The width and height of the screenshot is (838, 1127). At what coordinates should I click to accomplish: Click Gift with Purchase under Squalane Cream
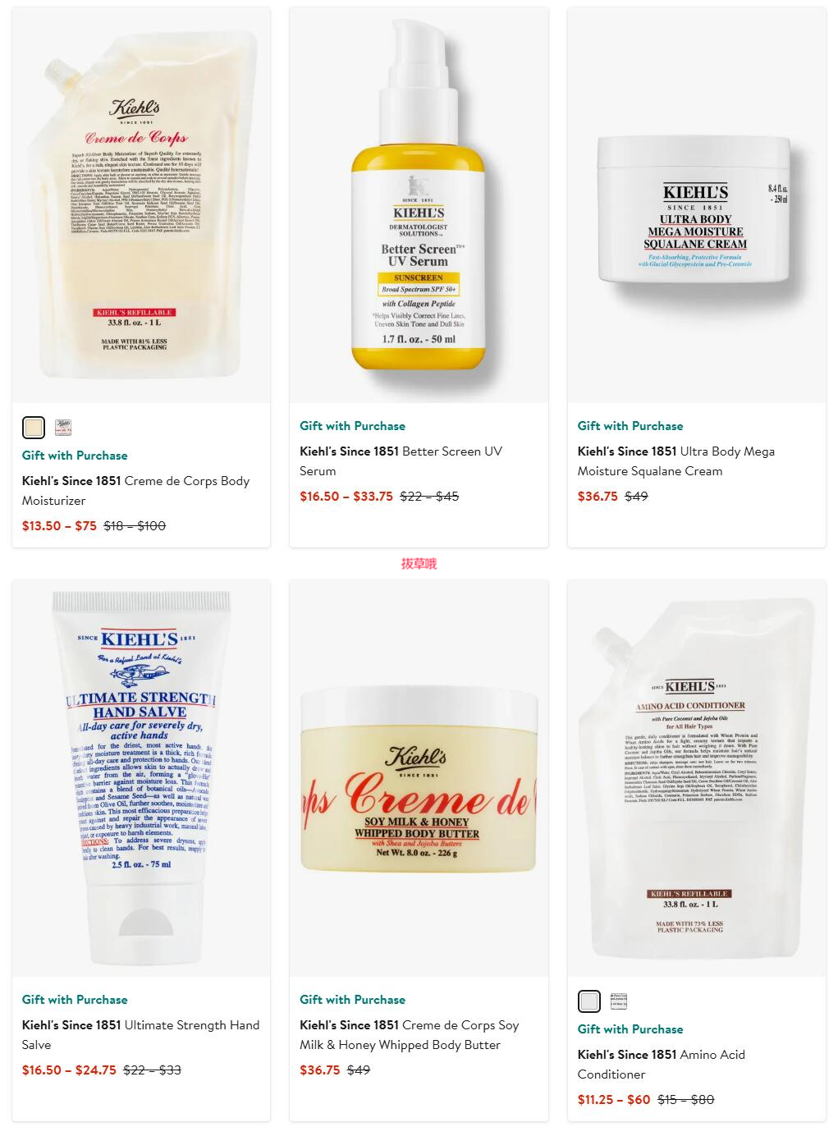click(630, 426)
